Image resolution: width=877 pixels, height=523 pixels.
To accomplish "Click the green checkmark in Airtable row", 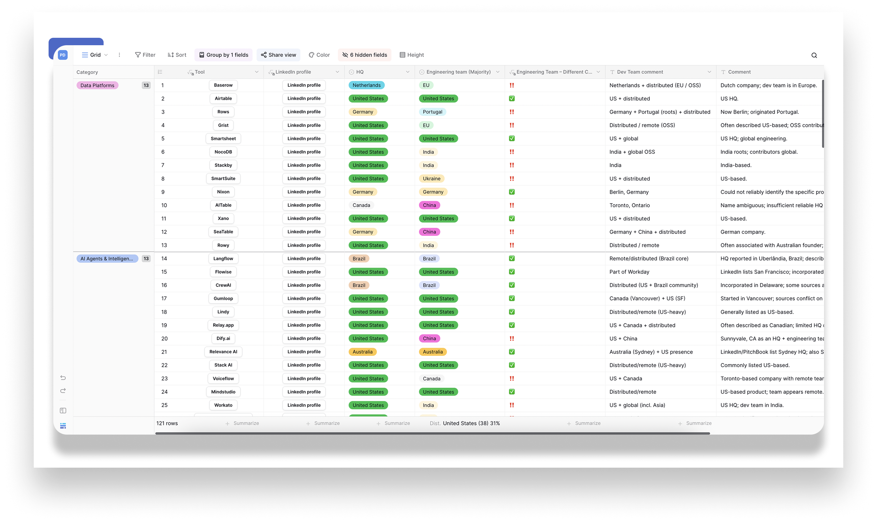I will [512, 99].
